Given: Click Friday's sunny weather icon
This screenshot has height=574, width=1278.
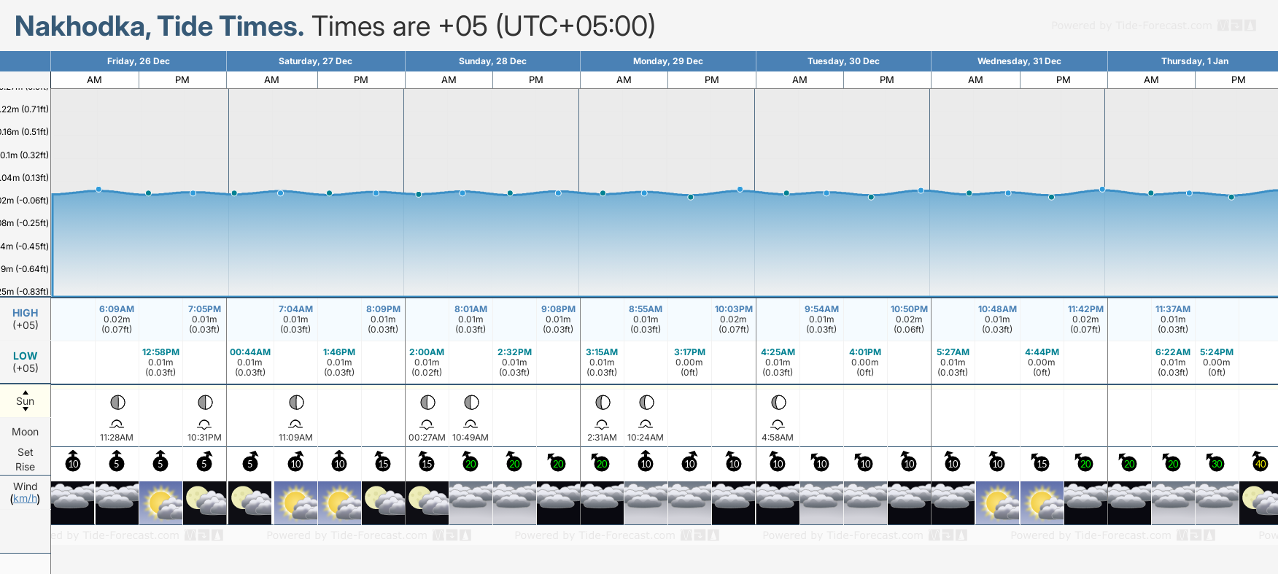Looking at the screenshot, I should [x=161, y=503].
